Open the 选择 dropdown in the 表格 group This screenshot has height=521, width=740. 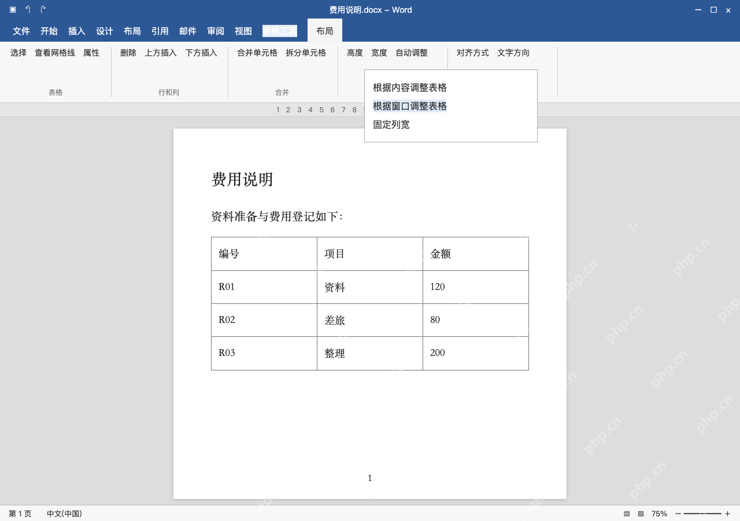18,53
